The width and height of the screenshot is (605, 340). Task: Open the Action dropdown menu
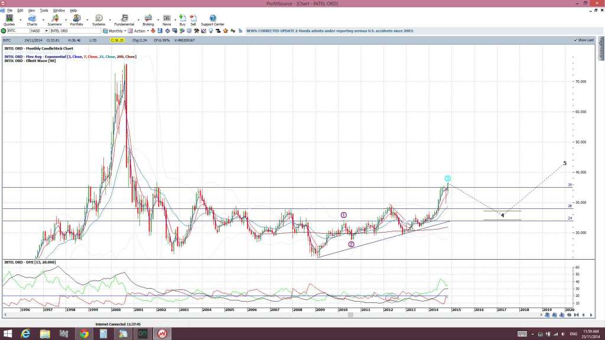148,31
